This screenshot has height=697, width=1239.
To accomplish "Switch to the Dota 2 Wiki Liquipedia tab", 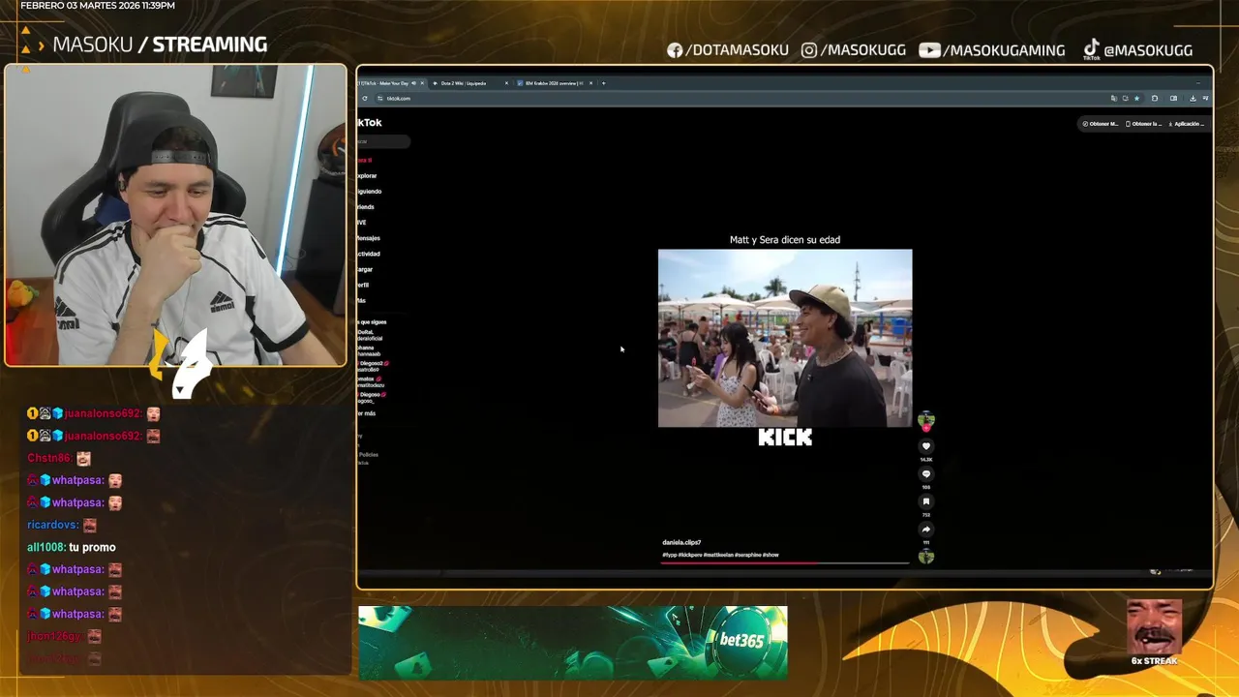I will pos(470,83).
